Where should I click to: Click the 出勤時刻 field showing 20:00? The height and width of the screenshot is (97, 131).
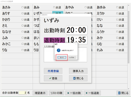[x=77, y=30]
